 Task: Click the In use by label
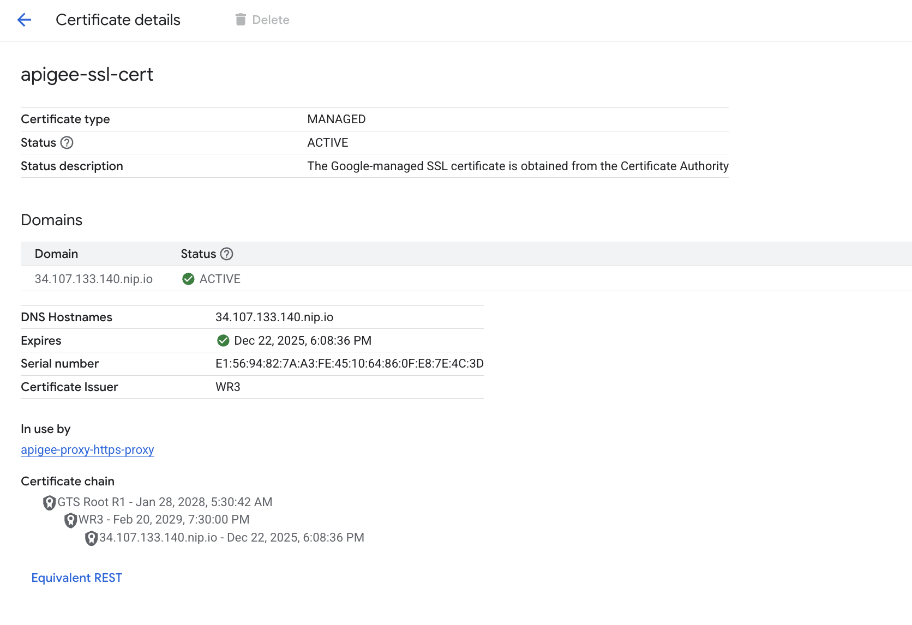(46, 429)
